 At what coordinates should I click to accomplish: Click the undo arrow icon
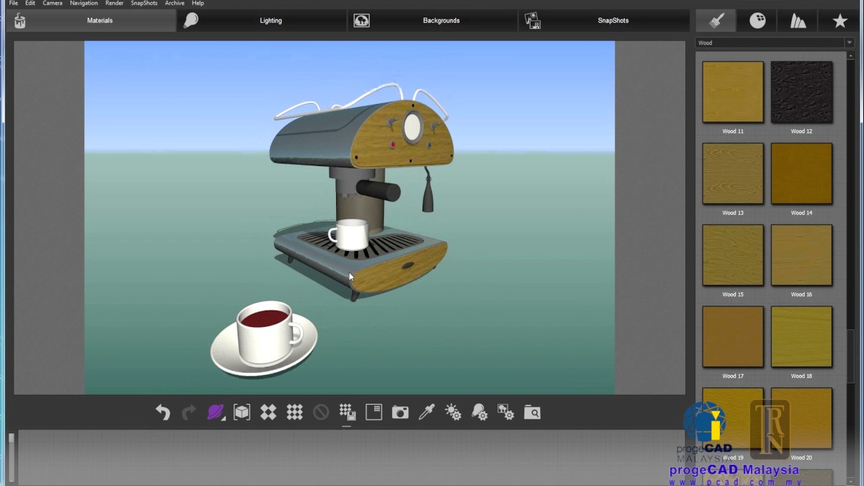pos(163,412)
